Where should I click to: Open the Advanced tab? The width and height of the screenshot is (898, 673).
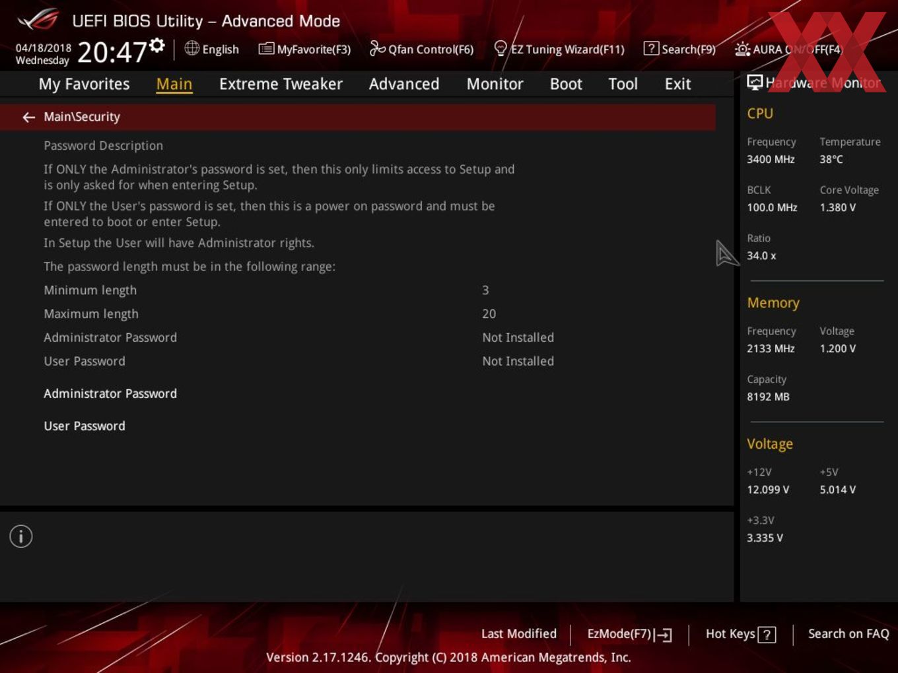[x=404, y=84]
